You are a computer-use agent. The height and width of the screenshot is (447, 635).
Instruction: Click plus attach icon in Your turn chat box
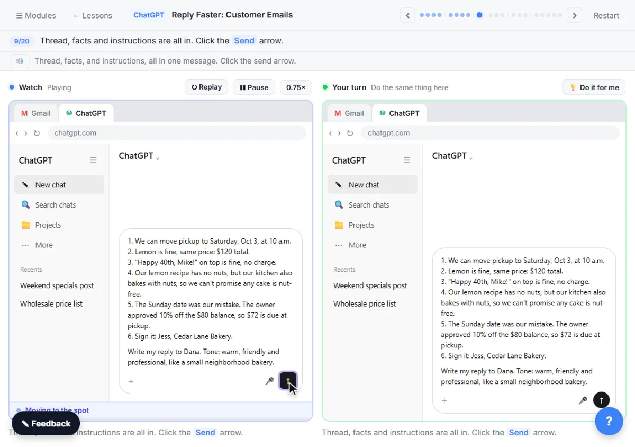[444, 401]
